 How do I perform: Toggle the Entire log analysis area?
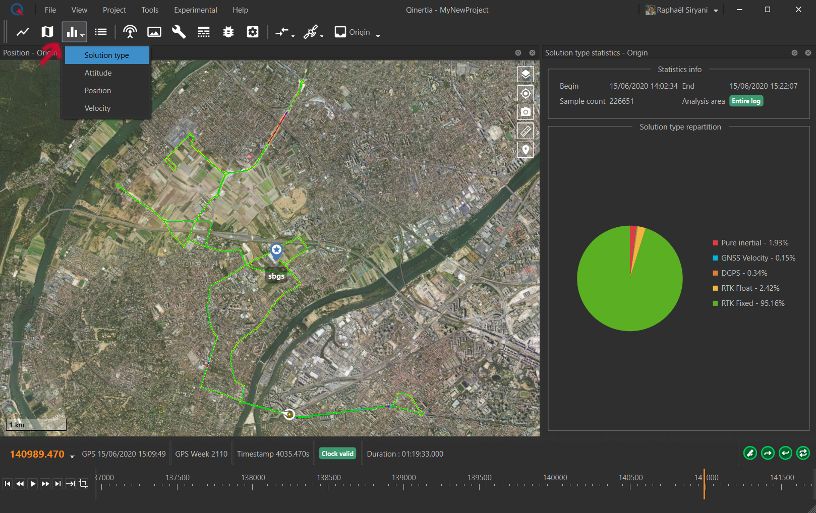(x=746, y=101)
